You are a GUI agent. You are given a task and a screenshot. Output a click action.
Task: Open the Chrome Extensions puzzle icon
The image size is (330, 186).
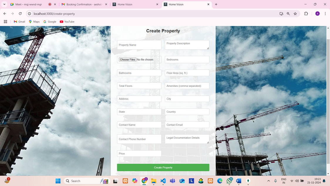306,14
